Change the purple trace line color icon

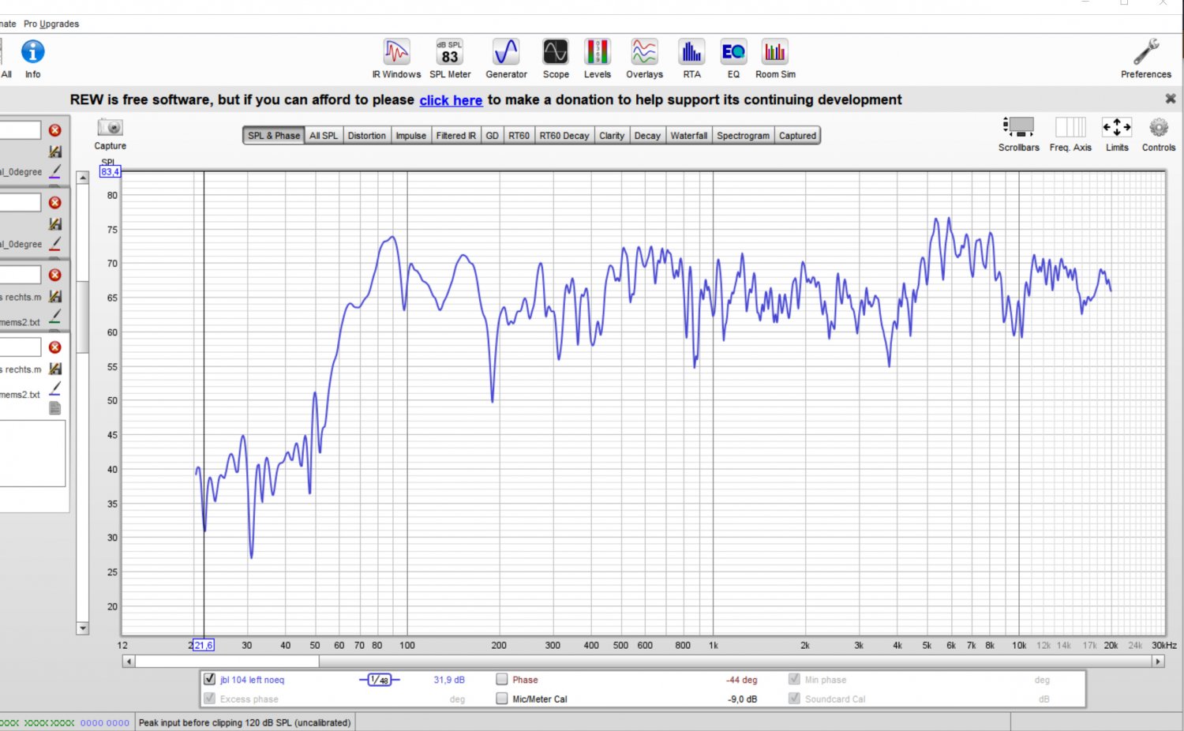(55, 171)
